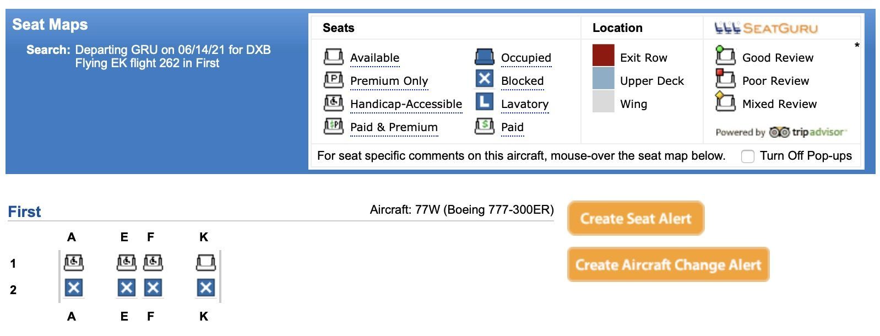Viewport: 880px width, 336px height.
Task: Click the Exit Row red swatch
Action: coord(604,56)
